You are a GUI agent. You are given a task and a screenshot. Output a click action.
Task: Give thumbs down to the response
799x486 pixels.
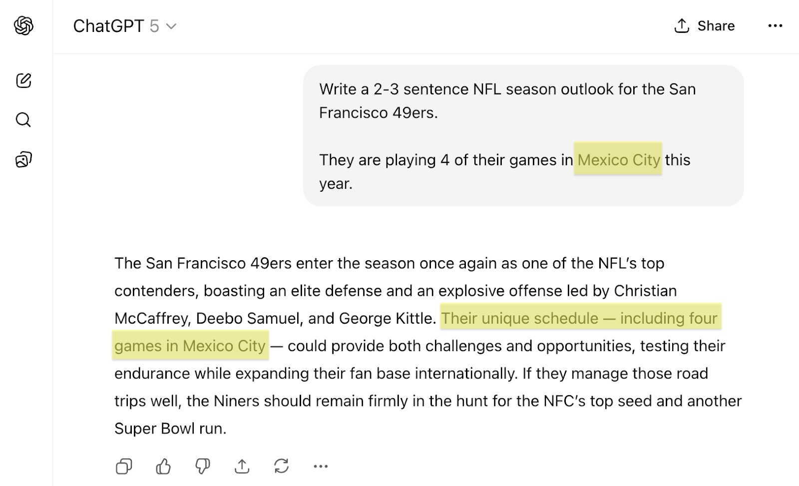coord(202,467)
